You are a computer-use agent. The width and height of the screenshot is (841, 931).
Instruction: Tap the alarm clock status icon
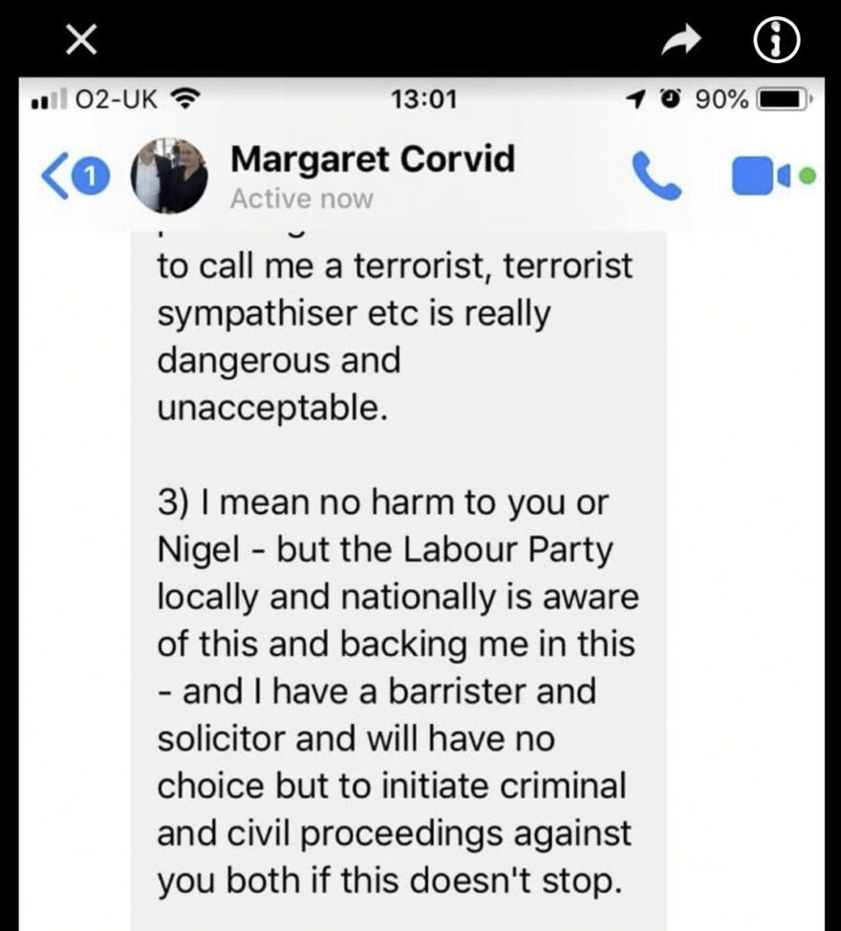coord(672,98)
